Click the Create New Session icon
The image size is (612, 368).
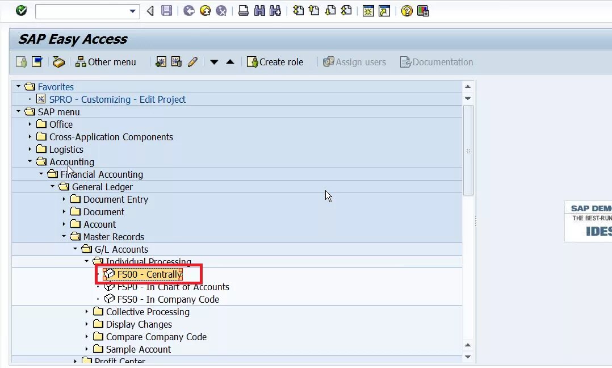point(368,11)
